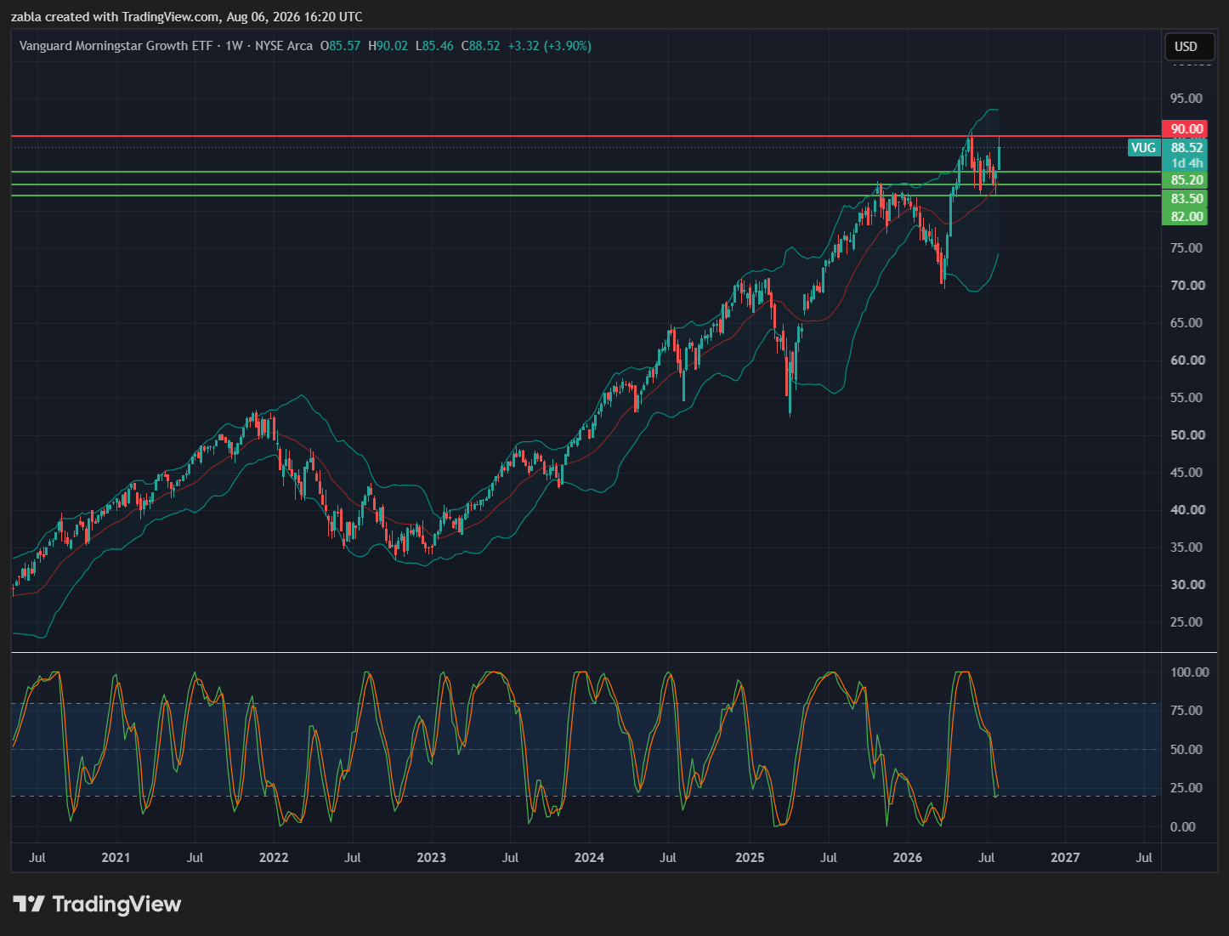Click the 2022 time axis label

pos(274,858)
